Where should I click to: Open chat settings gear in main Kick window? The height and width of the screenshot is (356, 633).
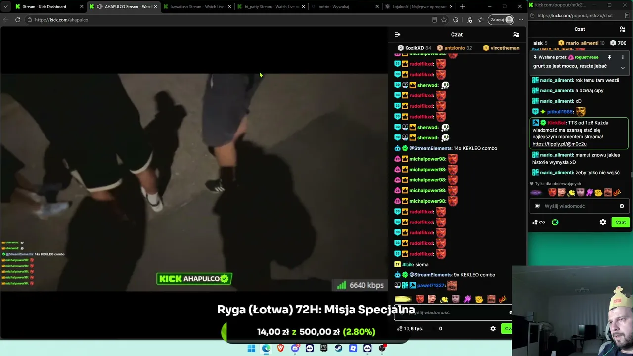(493, 328)
